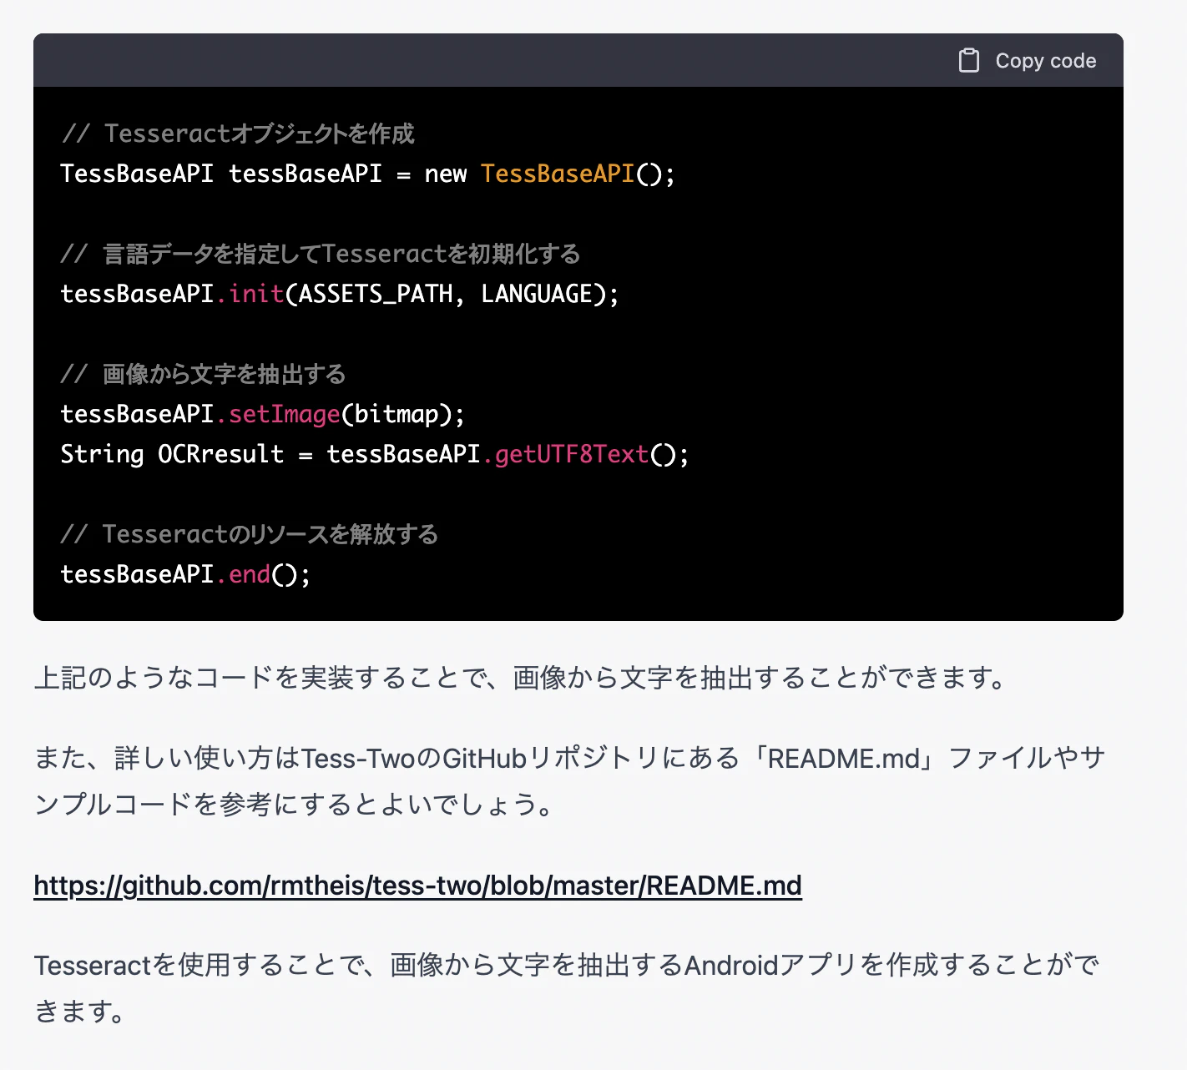The height and width of the screenshot is (1070, 1187).
Task: Click the comment line 'Tesseractオブジェクトを作成'
Action: coord(238,134)
